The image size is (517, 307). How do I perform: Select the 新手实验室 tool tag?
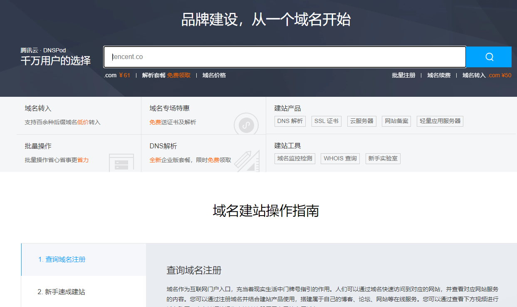pos(383,159)
